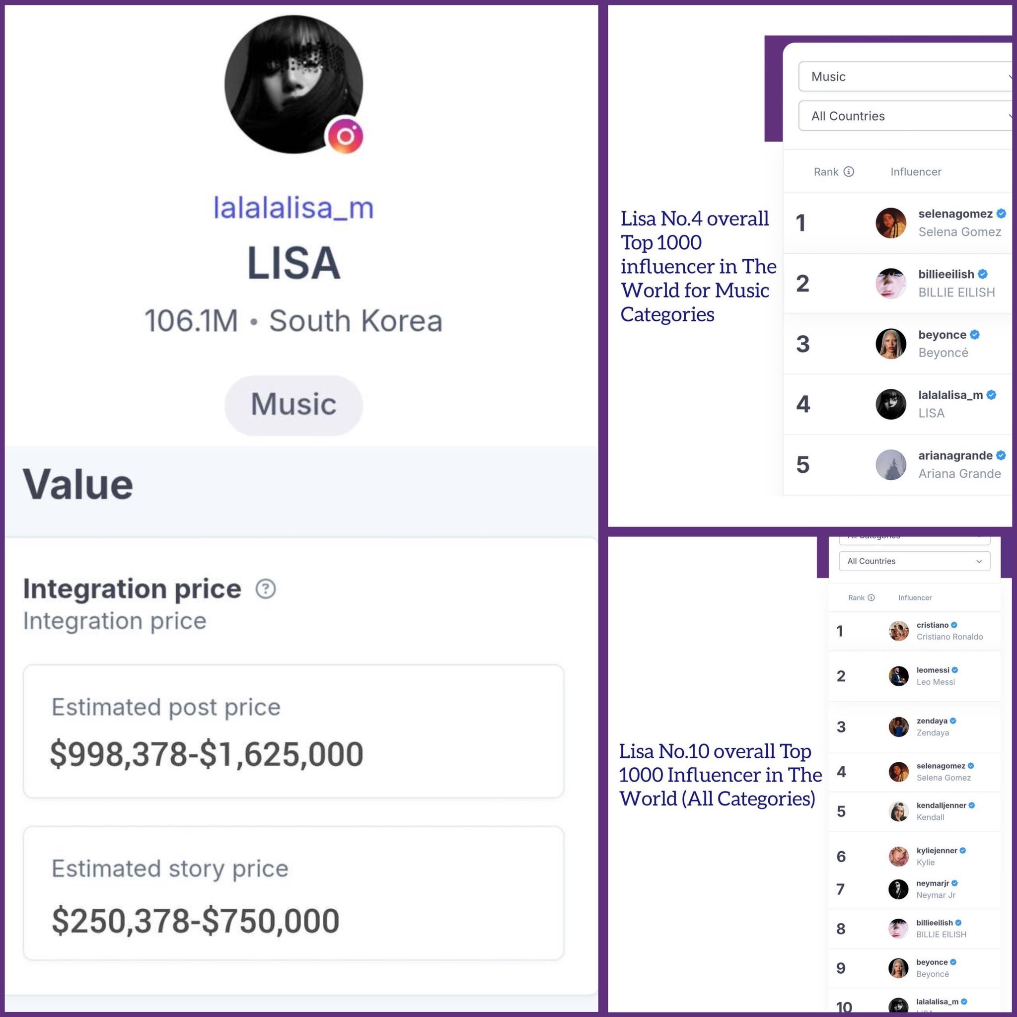Open the lalalalisa_m profile handle link
1017x1017 pixels.
tap(294, 208)
